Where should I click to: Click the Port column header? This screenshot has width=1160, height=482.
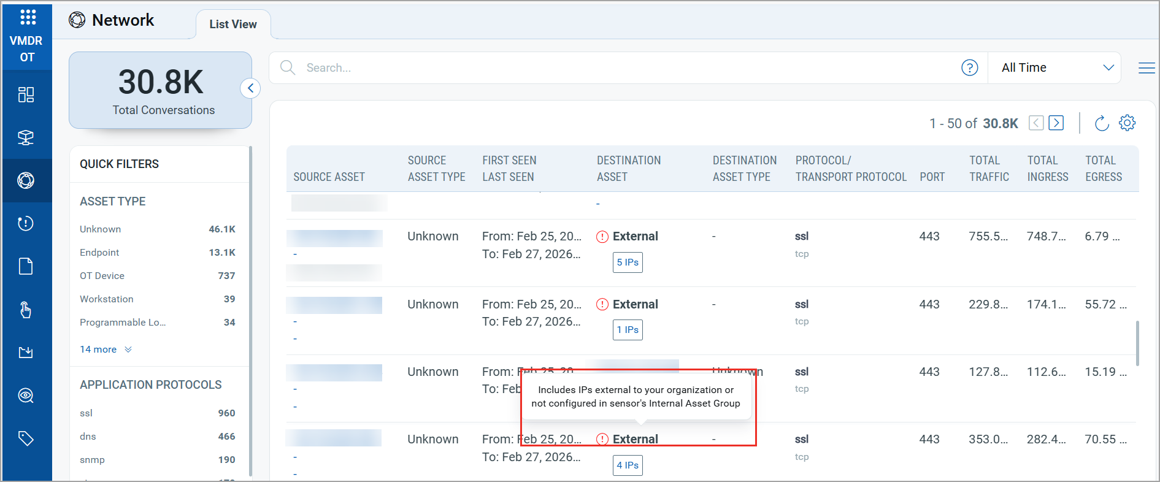pos(932,177)
